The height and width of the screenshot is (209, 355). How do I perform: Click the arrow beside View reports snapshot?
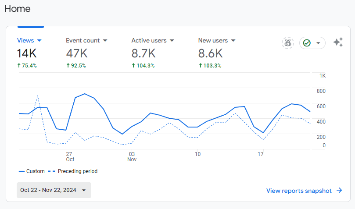[x=339, y=190]
